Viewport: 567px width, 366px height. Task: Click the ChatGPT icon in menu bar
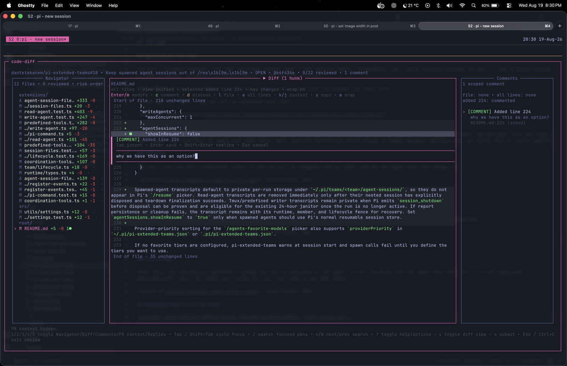point(394,5)
